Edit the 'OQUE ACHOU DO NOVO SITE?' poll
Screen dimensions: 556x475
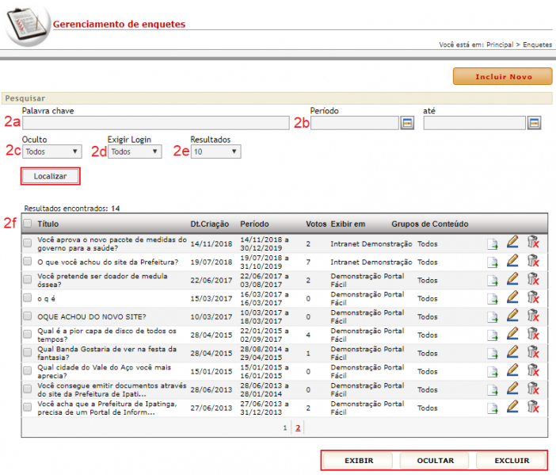[x=512, y=315]
